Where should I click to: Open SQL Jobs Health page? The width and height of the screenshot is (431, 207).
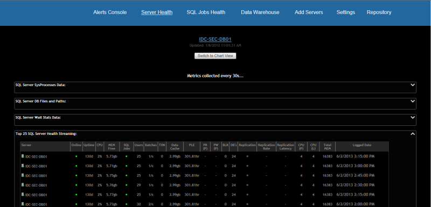coord(206,12)
